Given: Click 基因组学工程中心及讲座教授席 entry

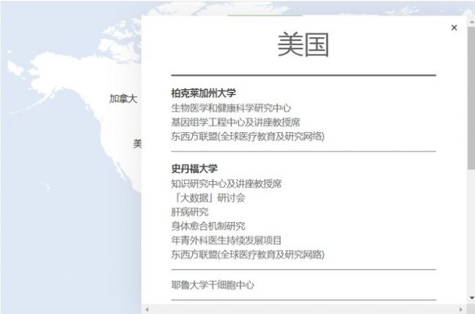Looking at the screenshot, I should click(x=236, y=122).
